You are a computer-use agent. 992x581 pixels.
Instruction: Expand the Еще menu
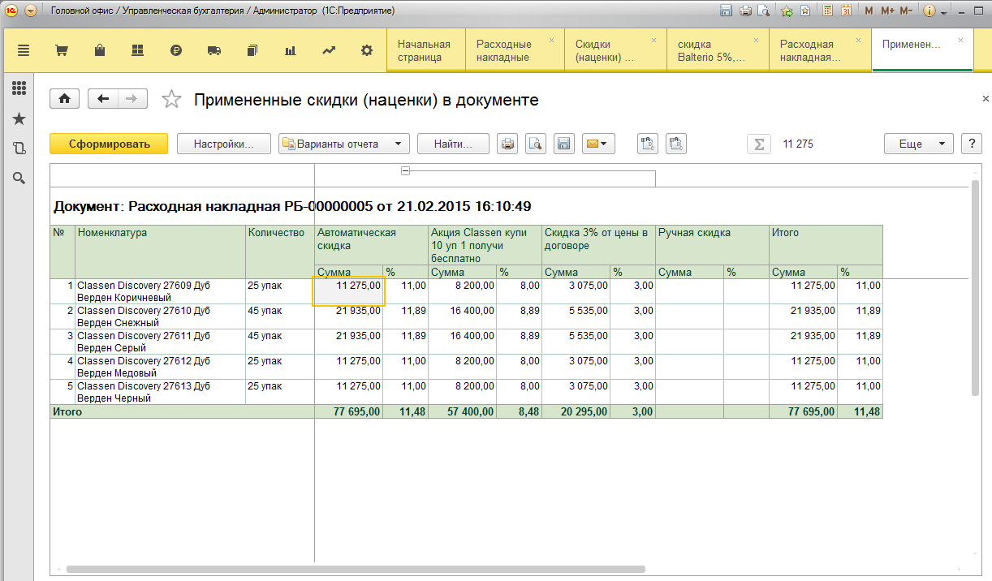tap(918, 144)
